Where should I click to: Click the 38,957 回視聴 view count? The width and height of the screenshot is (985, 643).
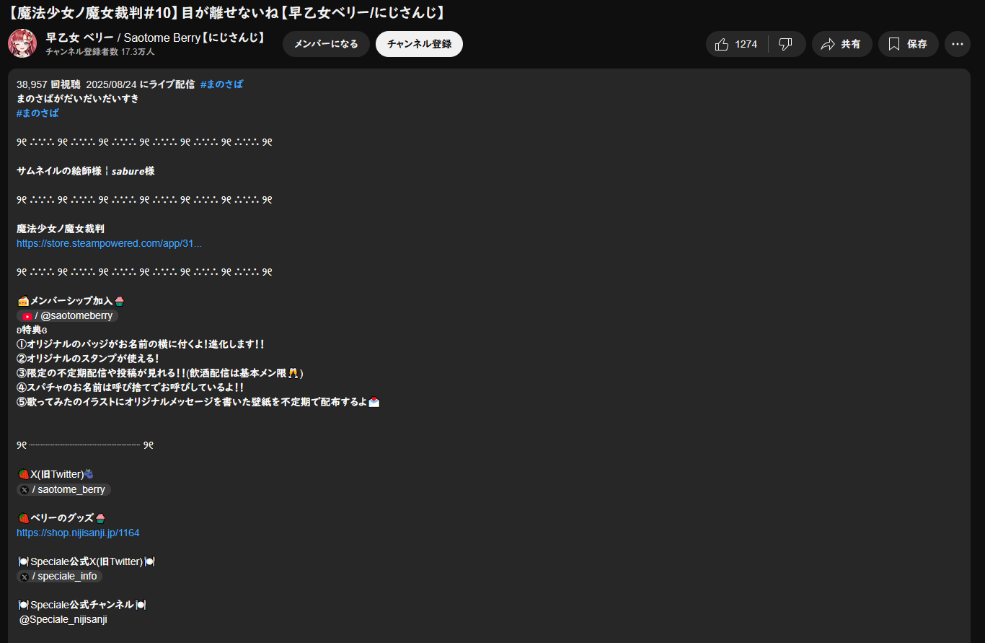(48, 84)
